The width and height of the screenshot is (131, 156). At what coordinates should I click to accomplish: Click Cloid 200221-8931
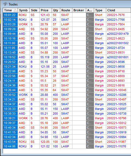pyautogui.click(x=116, y=52)
